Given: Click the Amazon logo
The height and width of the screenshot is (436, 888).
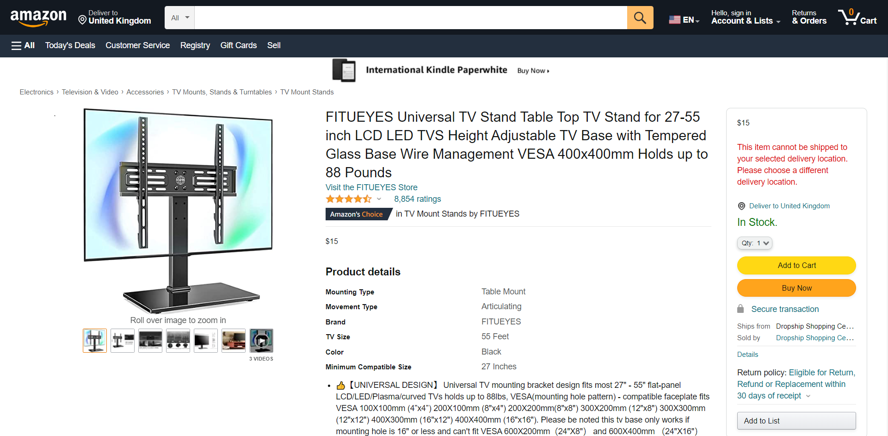Looking at the screenshot, I should [x=38, y=18].
